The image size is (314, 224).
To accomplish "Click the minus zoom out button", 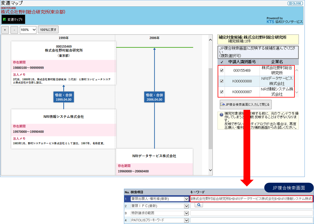I will tap(14, 30).
